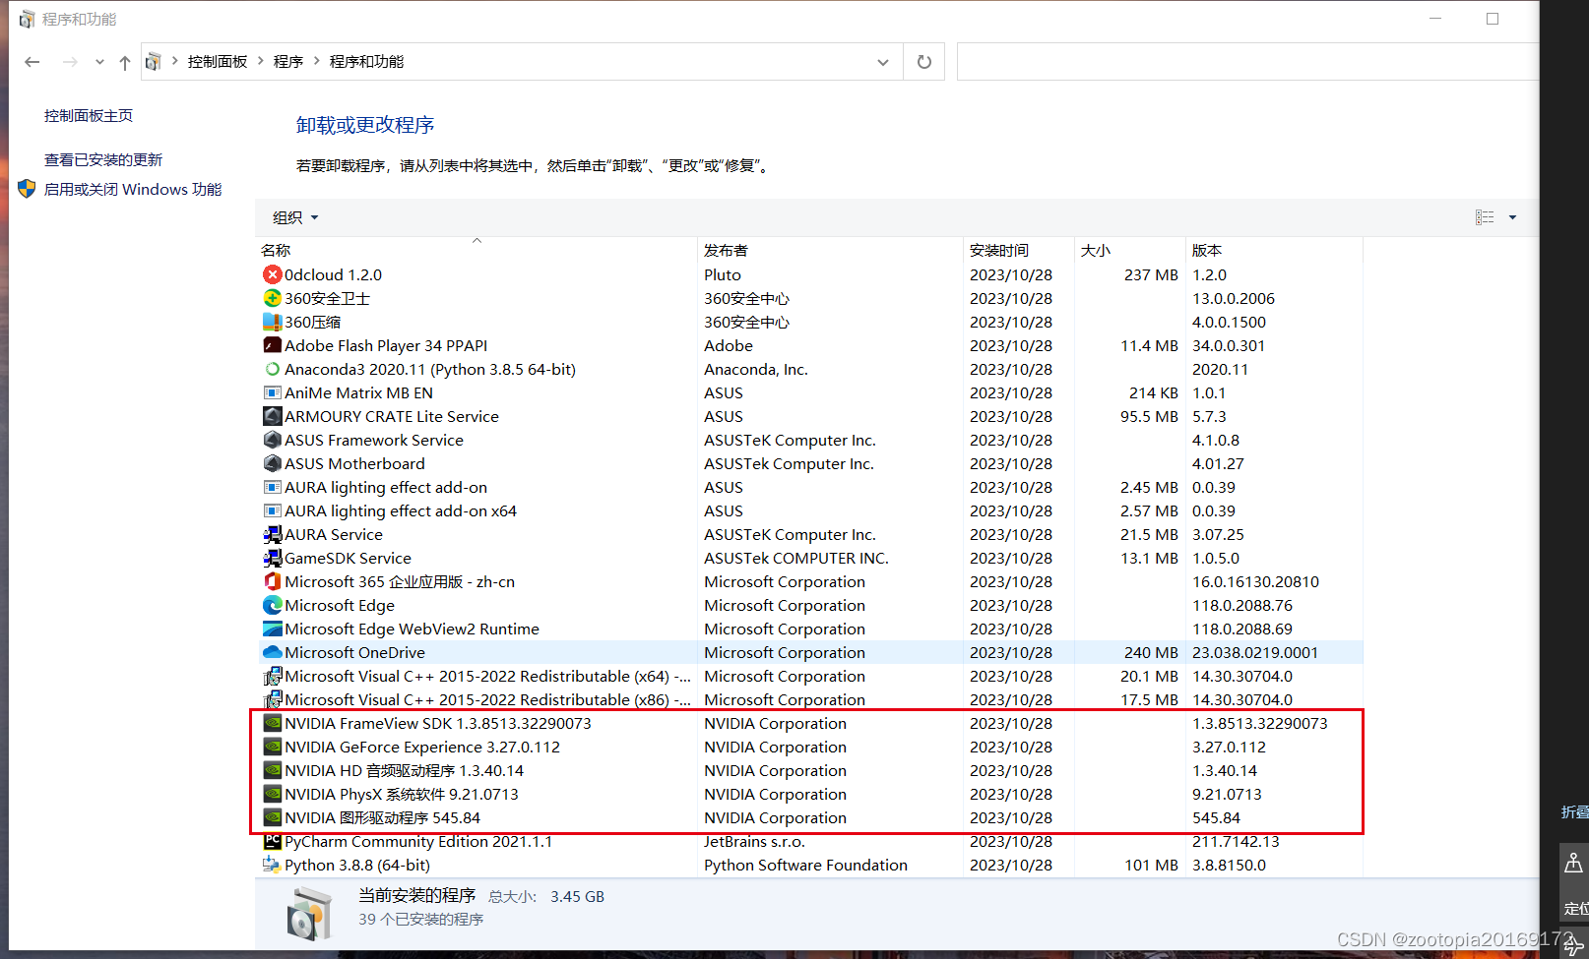Viewport: 1589px width, 959px height.
Task: Click the change view list icon
Action: point(1485,217)
